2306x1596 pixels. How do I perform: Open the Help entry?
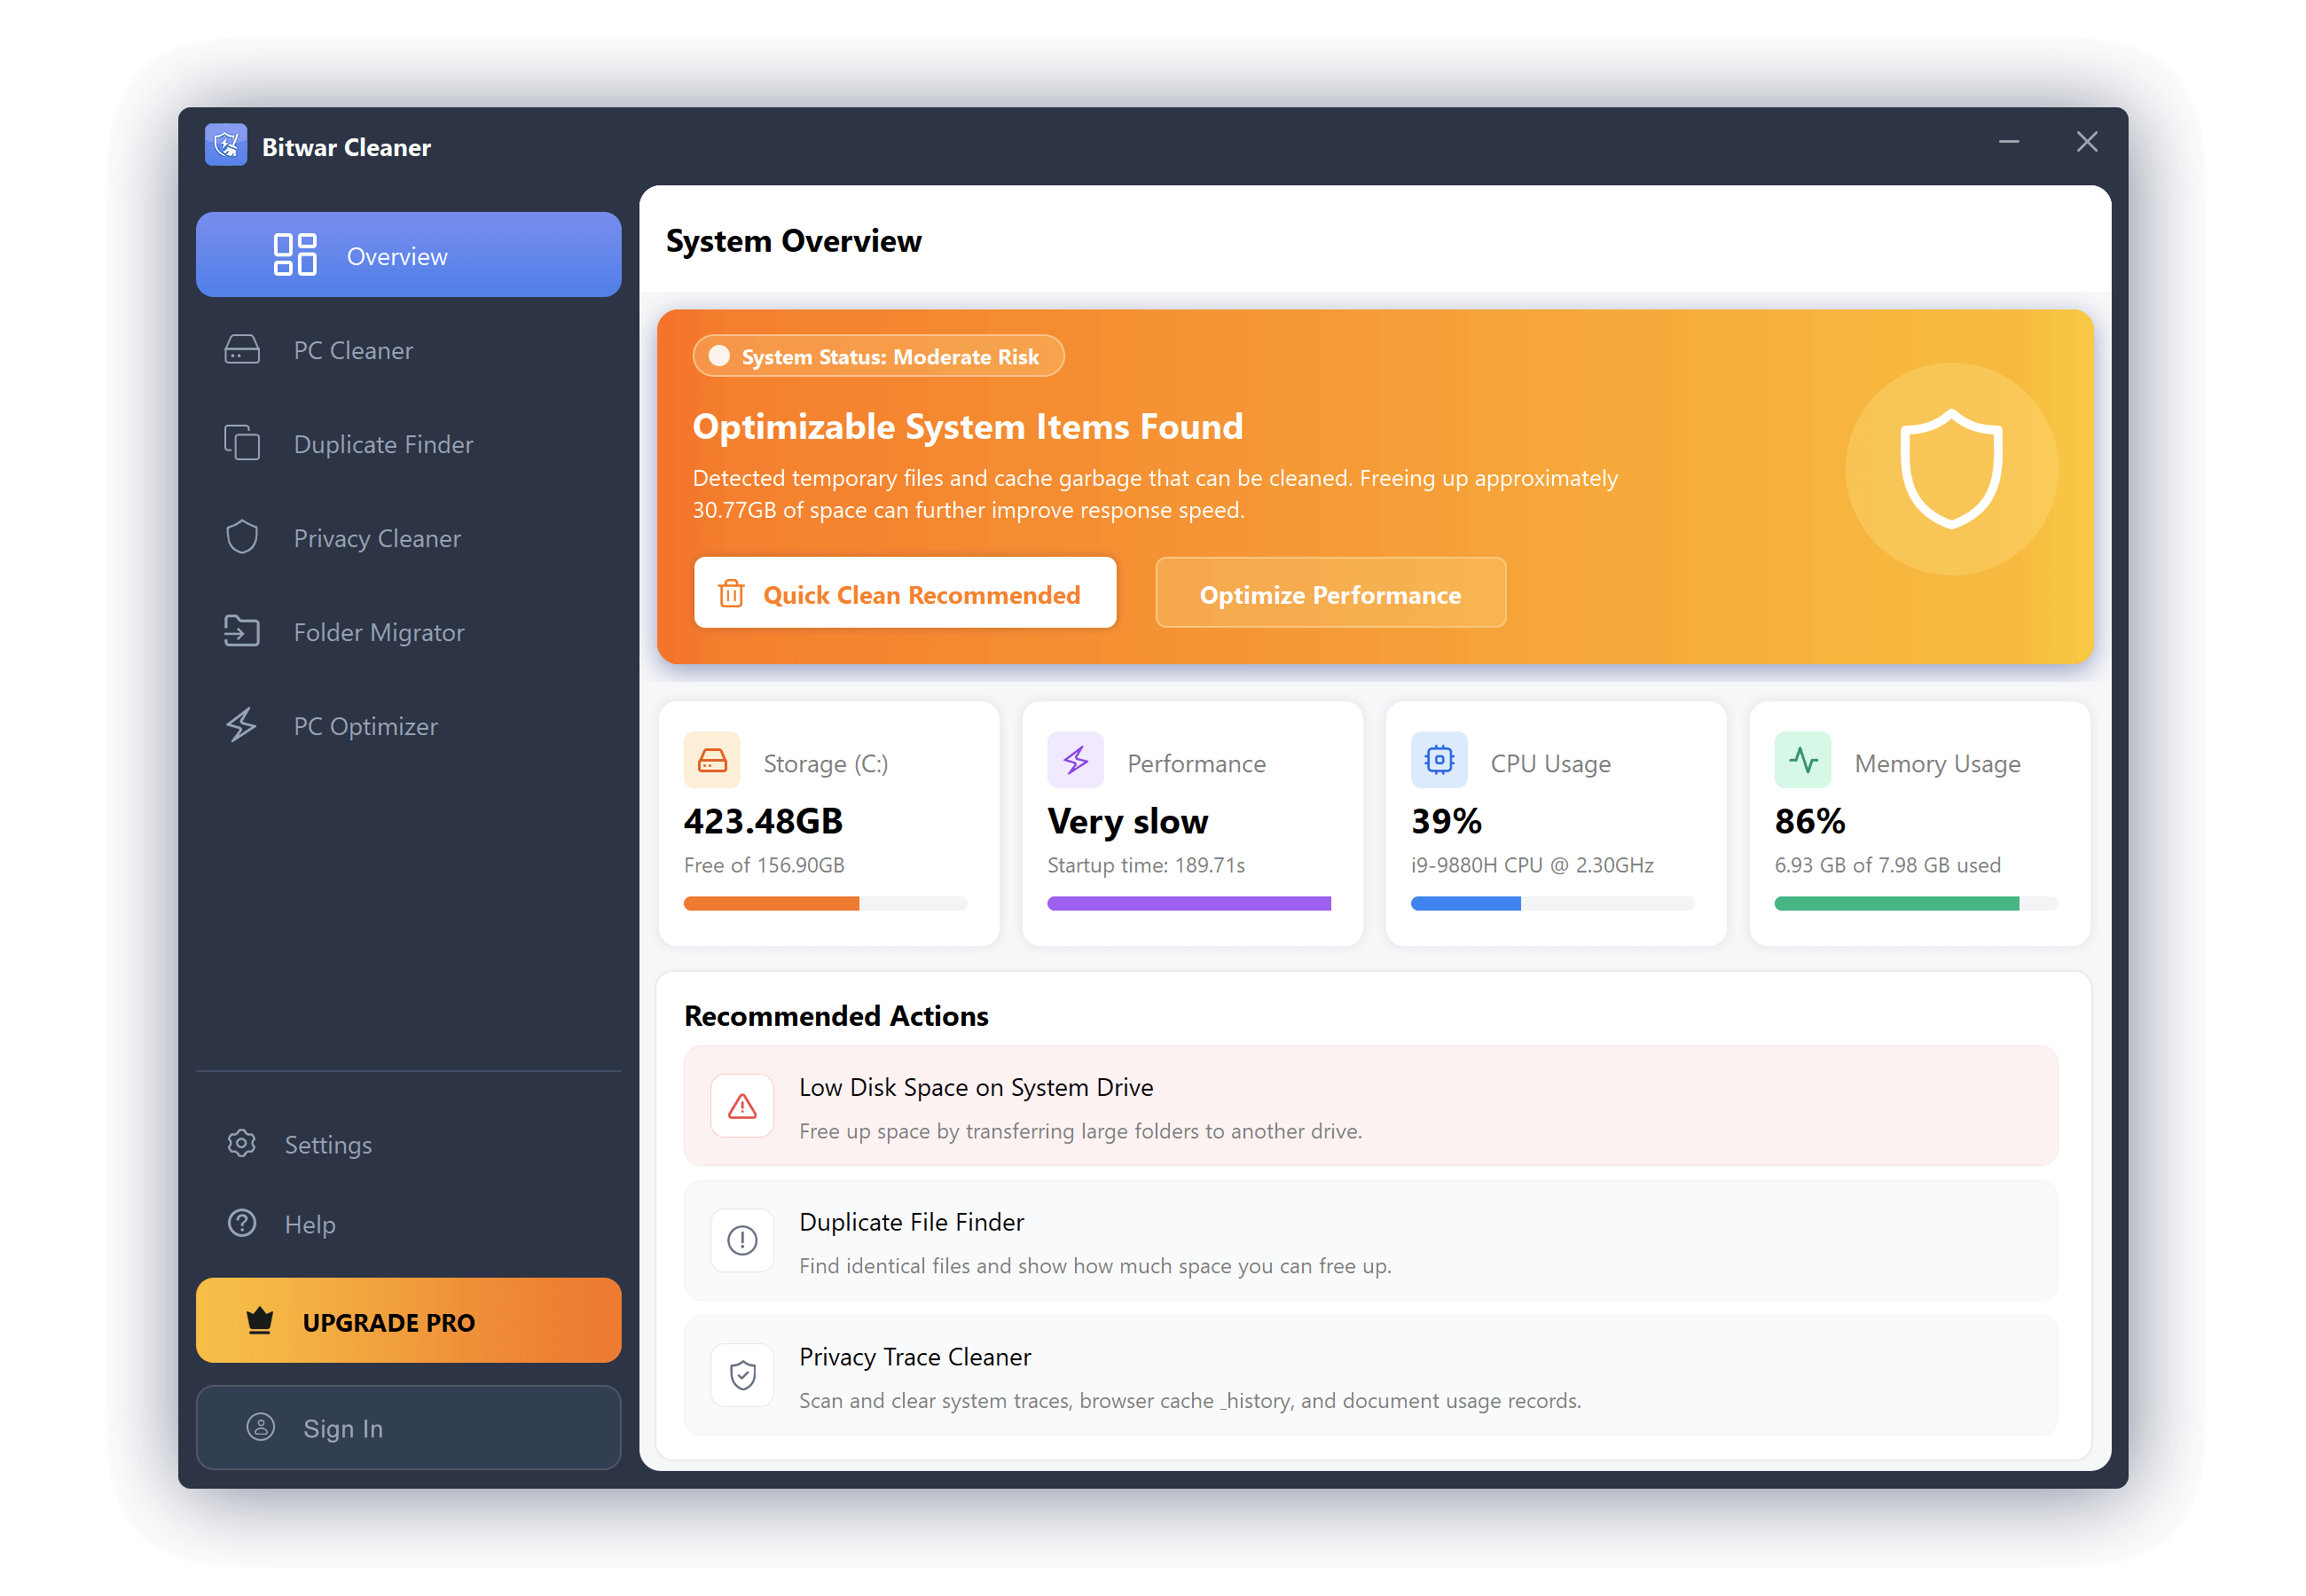[409, 1223]
